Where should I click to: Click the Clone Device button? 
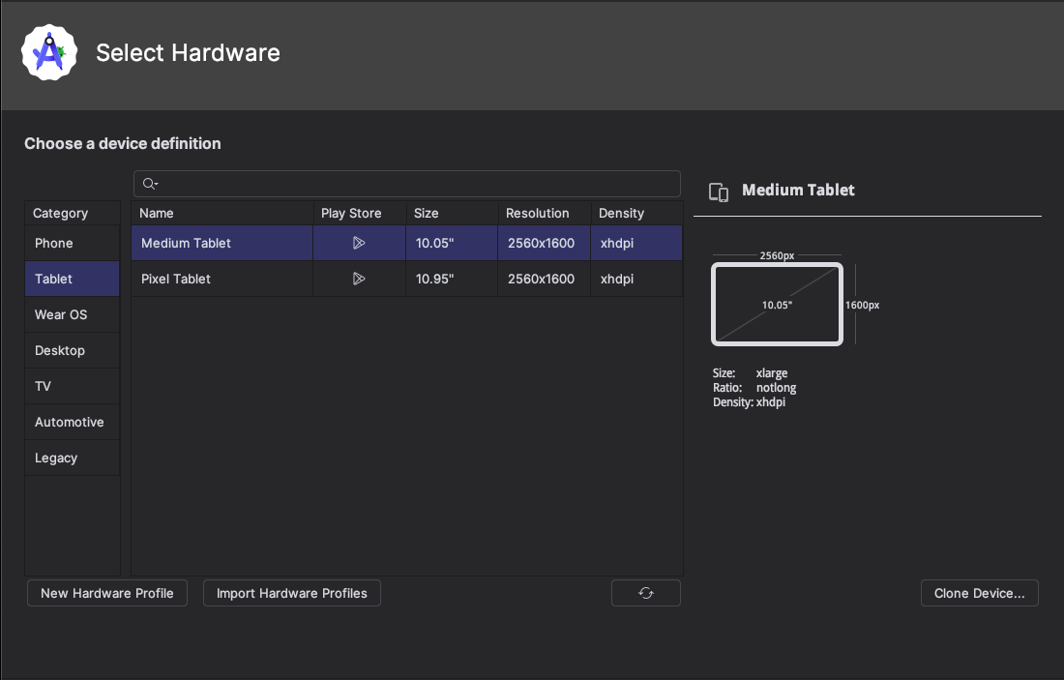pyautogui.click(x=979, y=593)
